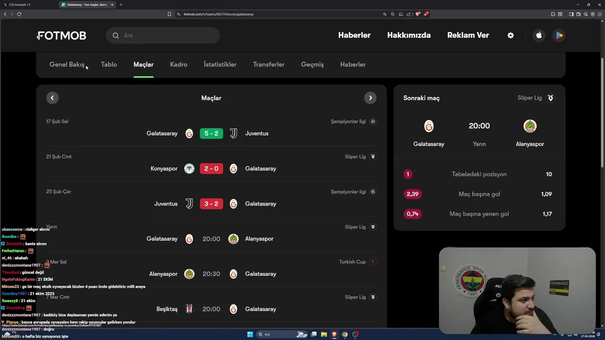Click the 21 Şub Cmt date label
605x340 pixels.
point(59,156)
